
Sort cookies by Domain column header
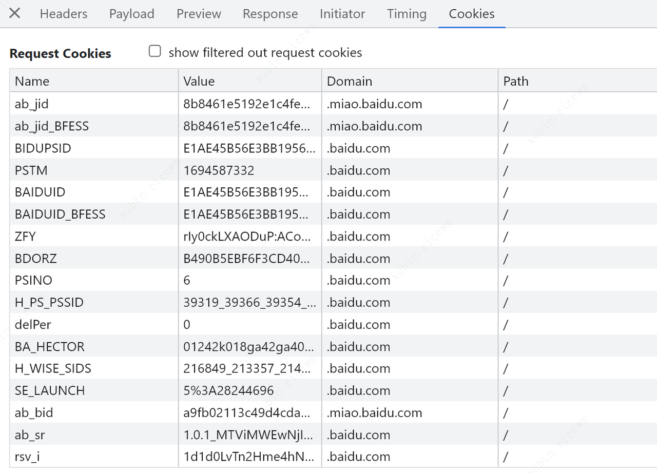(x=410, y=81)
